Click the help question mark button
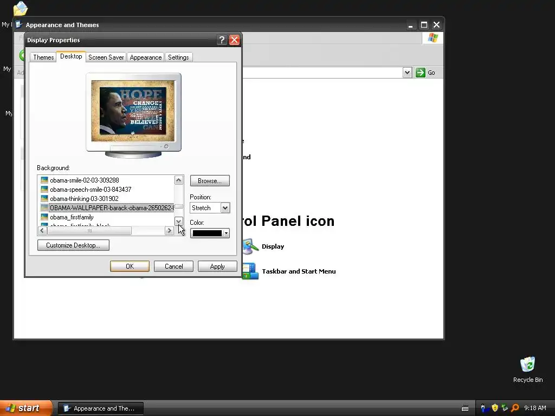555x416 pixels. click(x=222, y=40)
